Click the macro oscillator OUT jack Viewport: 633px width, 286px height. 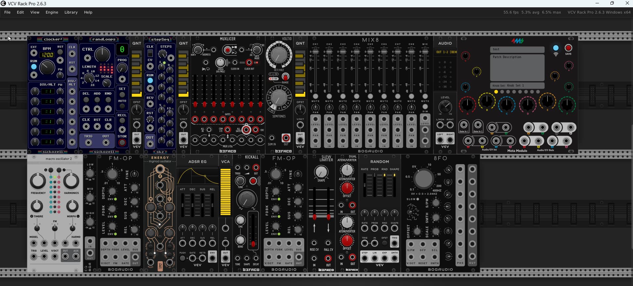pos(66,257)
